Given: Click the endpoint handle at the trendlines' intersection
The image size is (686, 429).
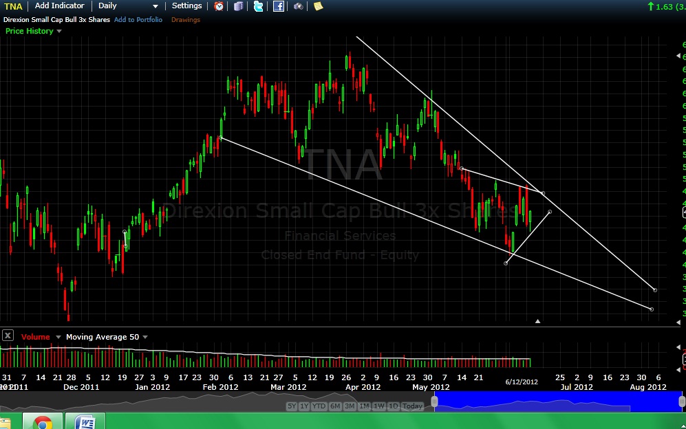Looking at the screenshot, I should click(x=543, y=193).
